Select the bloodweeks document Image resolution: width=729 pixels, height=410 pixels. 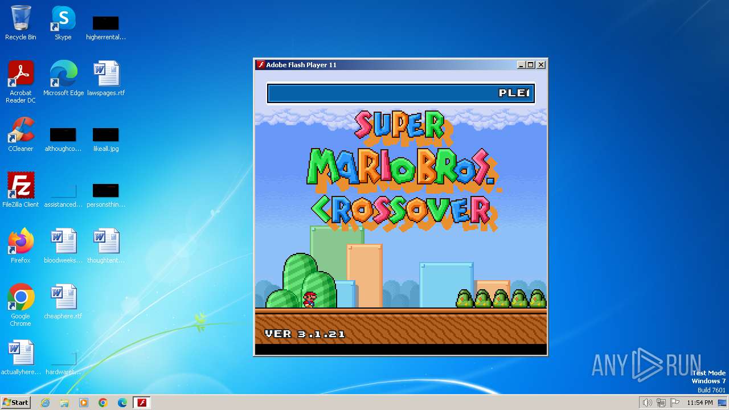tap(63, 246)
